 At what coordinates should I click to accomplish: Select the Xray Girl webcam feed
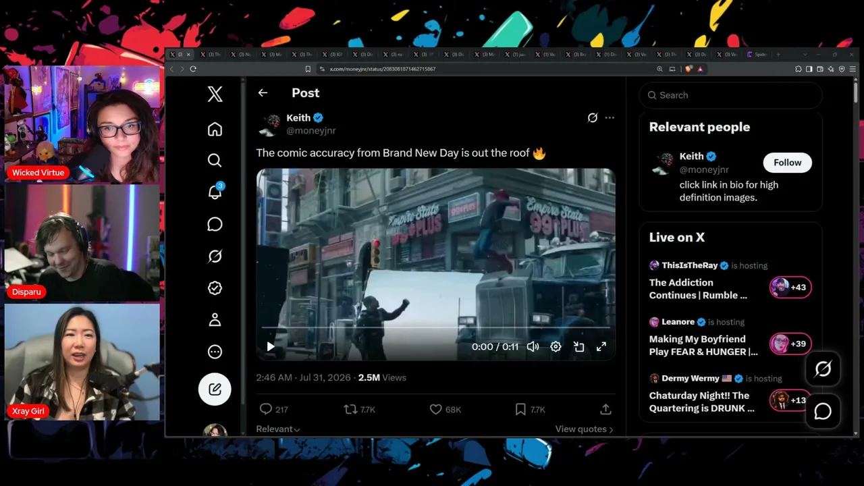tap(82, 362)
